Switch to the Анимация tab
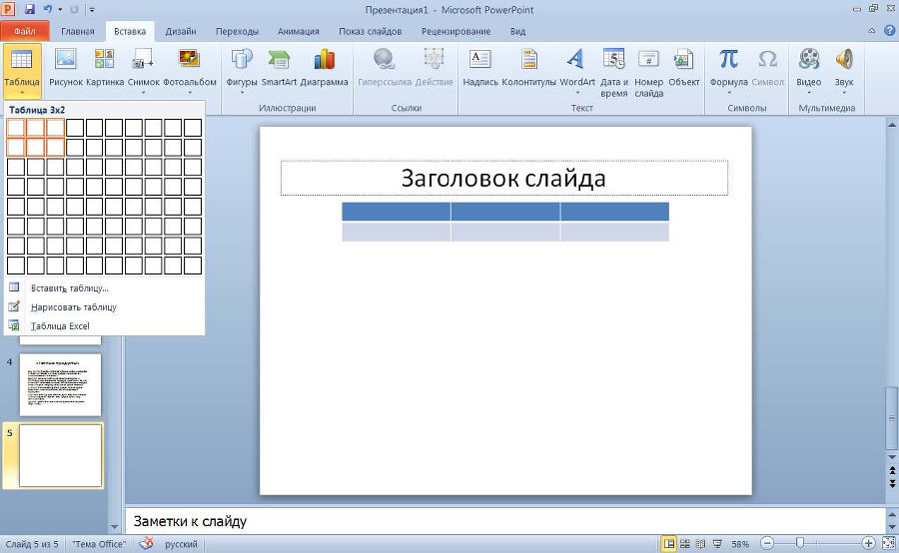 click(298, 31)
